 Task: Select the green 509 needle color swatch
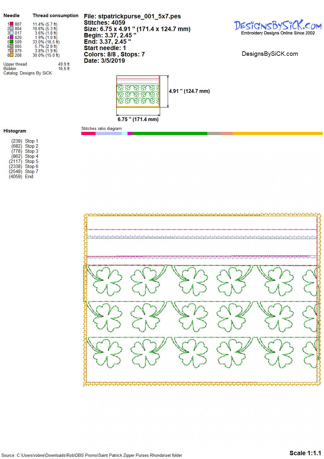pos(11,42)
